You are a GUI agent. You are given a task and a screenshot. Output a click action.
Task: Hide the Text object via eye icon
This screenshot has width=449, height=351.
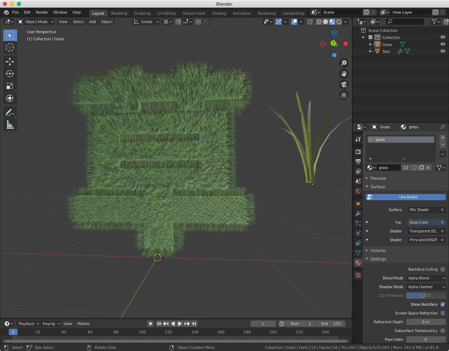pyautogui.click(x=443, y=51)
